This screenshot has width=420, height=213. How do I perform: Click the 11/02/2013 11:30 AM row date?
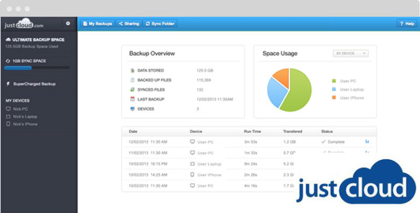click(148, 153)
